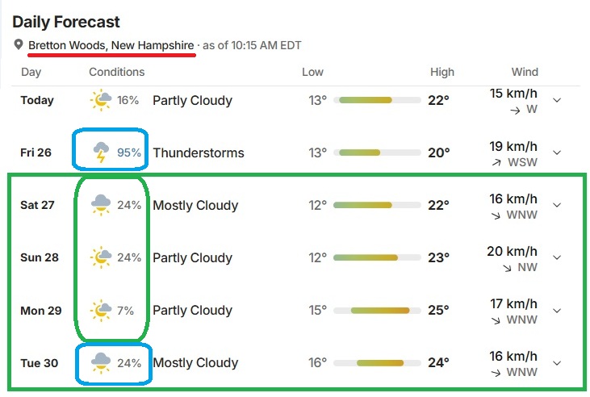Click the Mon 29 temperature range bar
Image resolution: width=590 pixels, height=397 pixels.
377,311
